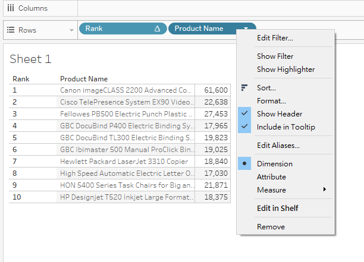
Task: Click rank number 5 header cell
Action: tap(33, 138)
